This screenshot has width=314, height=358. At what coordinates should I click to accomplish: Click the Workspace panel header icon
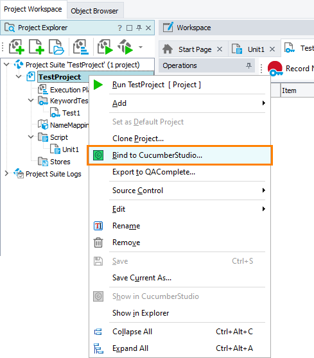click(168, 27)
